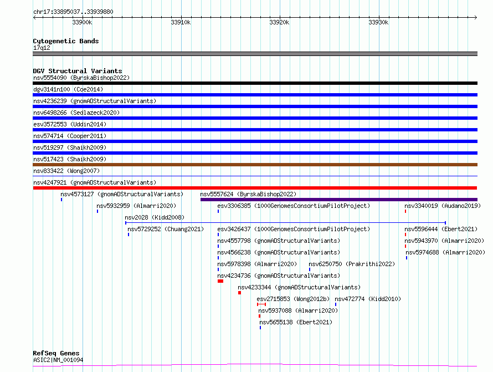Open the nsv5596444 (Ebert2021) label
Screen dimensions: 493x372
(x=441, y=229)
